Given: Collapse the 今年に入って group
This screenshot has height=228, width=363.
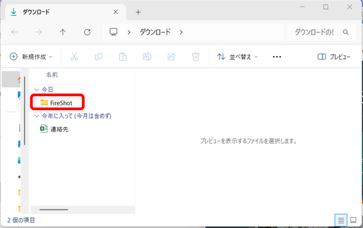Looking at the screenshot, I should [36, 116].
